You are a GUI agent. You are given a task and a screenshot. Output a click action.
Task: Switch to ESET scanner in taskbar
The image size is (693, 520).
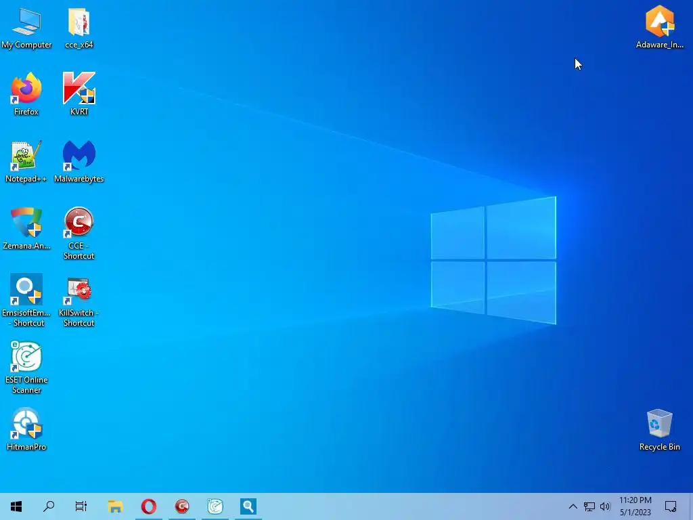point(215,506)
